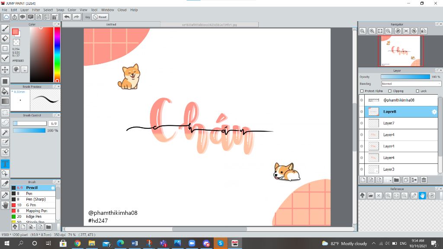Viewport: 443px width, 249px height.
Task: Select the Select Pen tool
Action: (5, 142)
